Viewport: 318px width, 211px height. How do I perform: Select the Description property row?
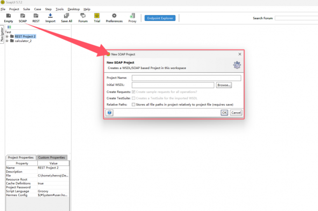click(37, 171)
